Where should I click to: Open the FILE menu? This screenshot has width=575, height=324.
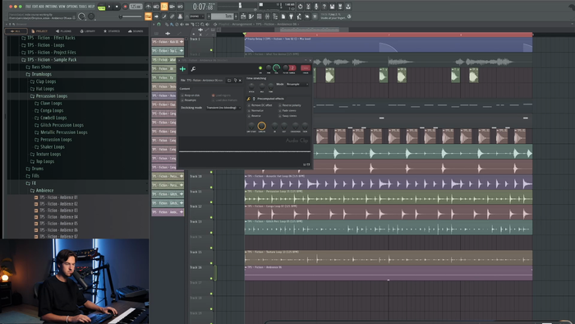[x=28, y=7]
